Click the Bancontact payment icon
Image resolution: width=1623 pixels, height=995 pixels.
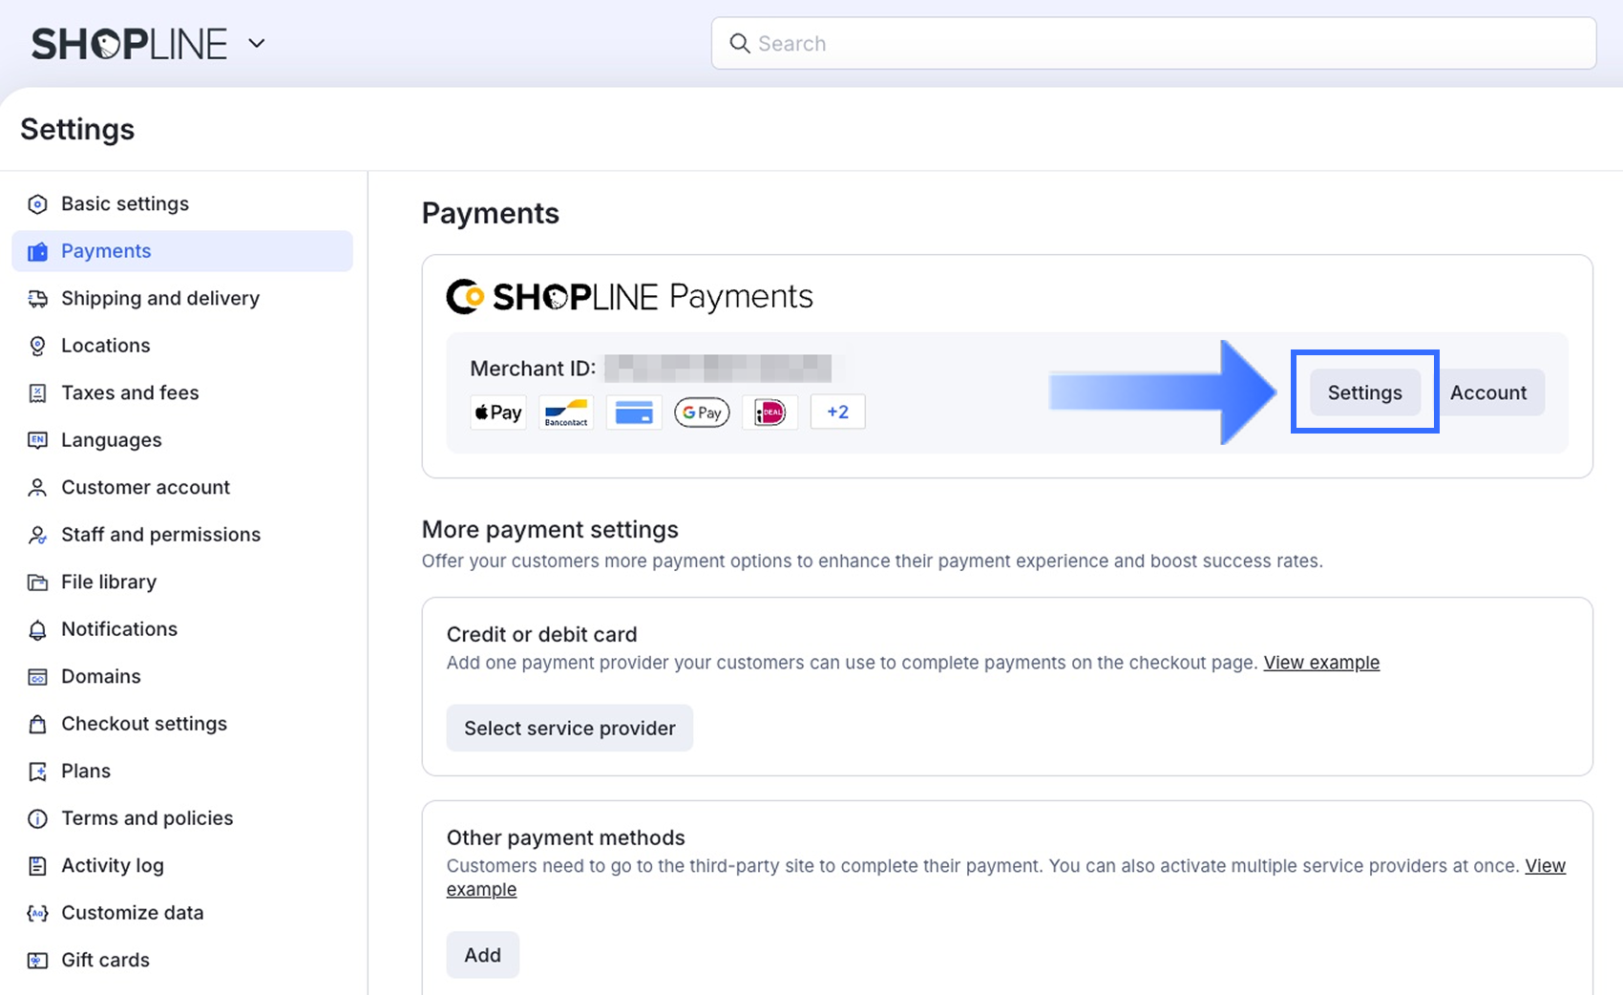click(566, 413)
